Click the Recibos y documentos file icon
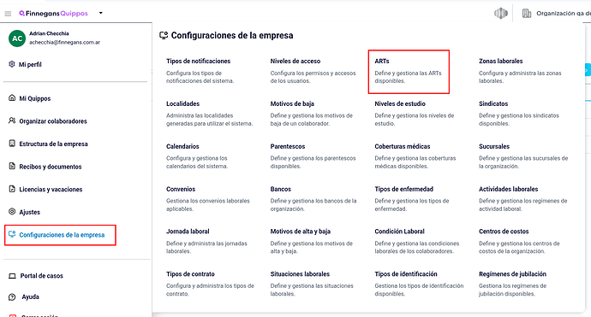This screenshot has height=317, width=591. (x=12, y=166)
